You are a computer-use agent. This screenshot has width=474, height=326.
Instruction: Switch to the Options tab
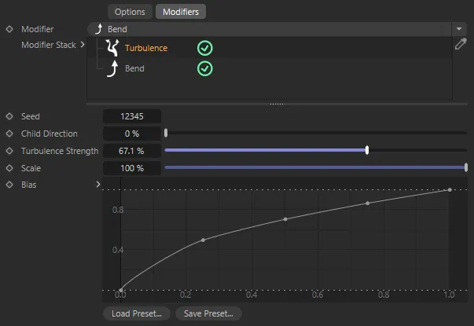click(130, 12)
